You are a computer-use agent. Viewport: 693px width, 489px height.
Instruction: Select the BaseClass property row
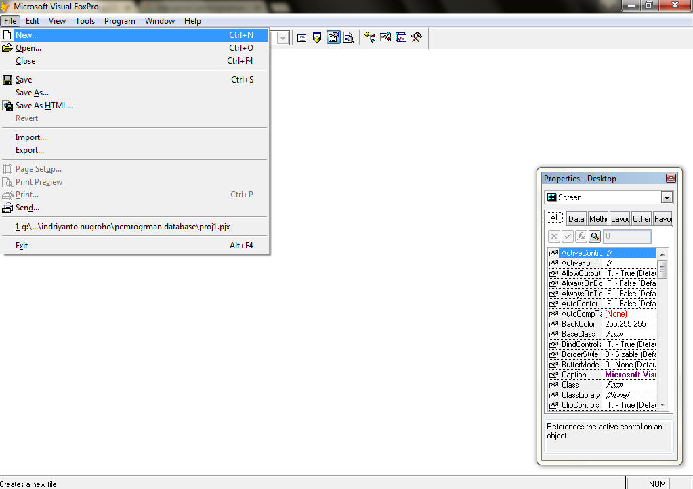(x=602, y=334)
